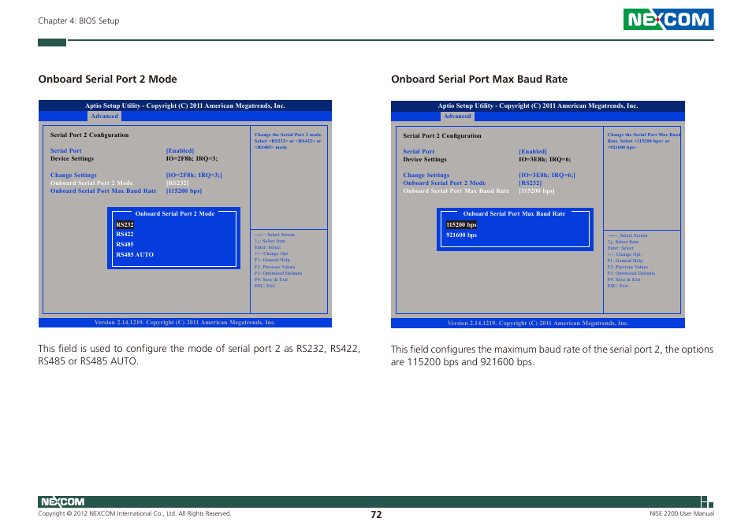
Task: Select 115200 bps in the Max Baud Rate popup
Action: (x=461, y=224)
